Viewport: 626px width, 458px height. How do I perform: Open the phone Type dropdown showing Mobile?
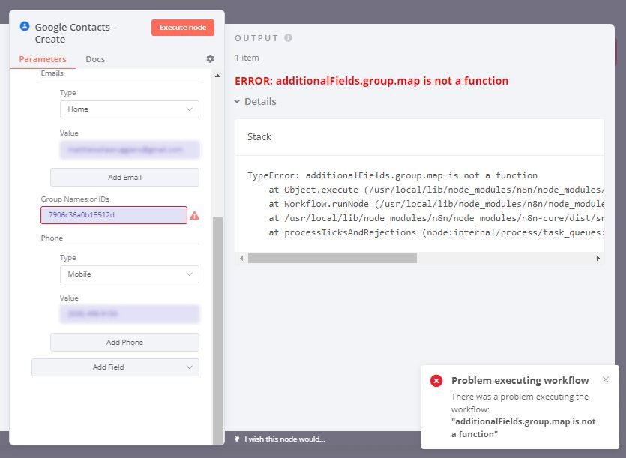[x=129, y=274]
